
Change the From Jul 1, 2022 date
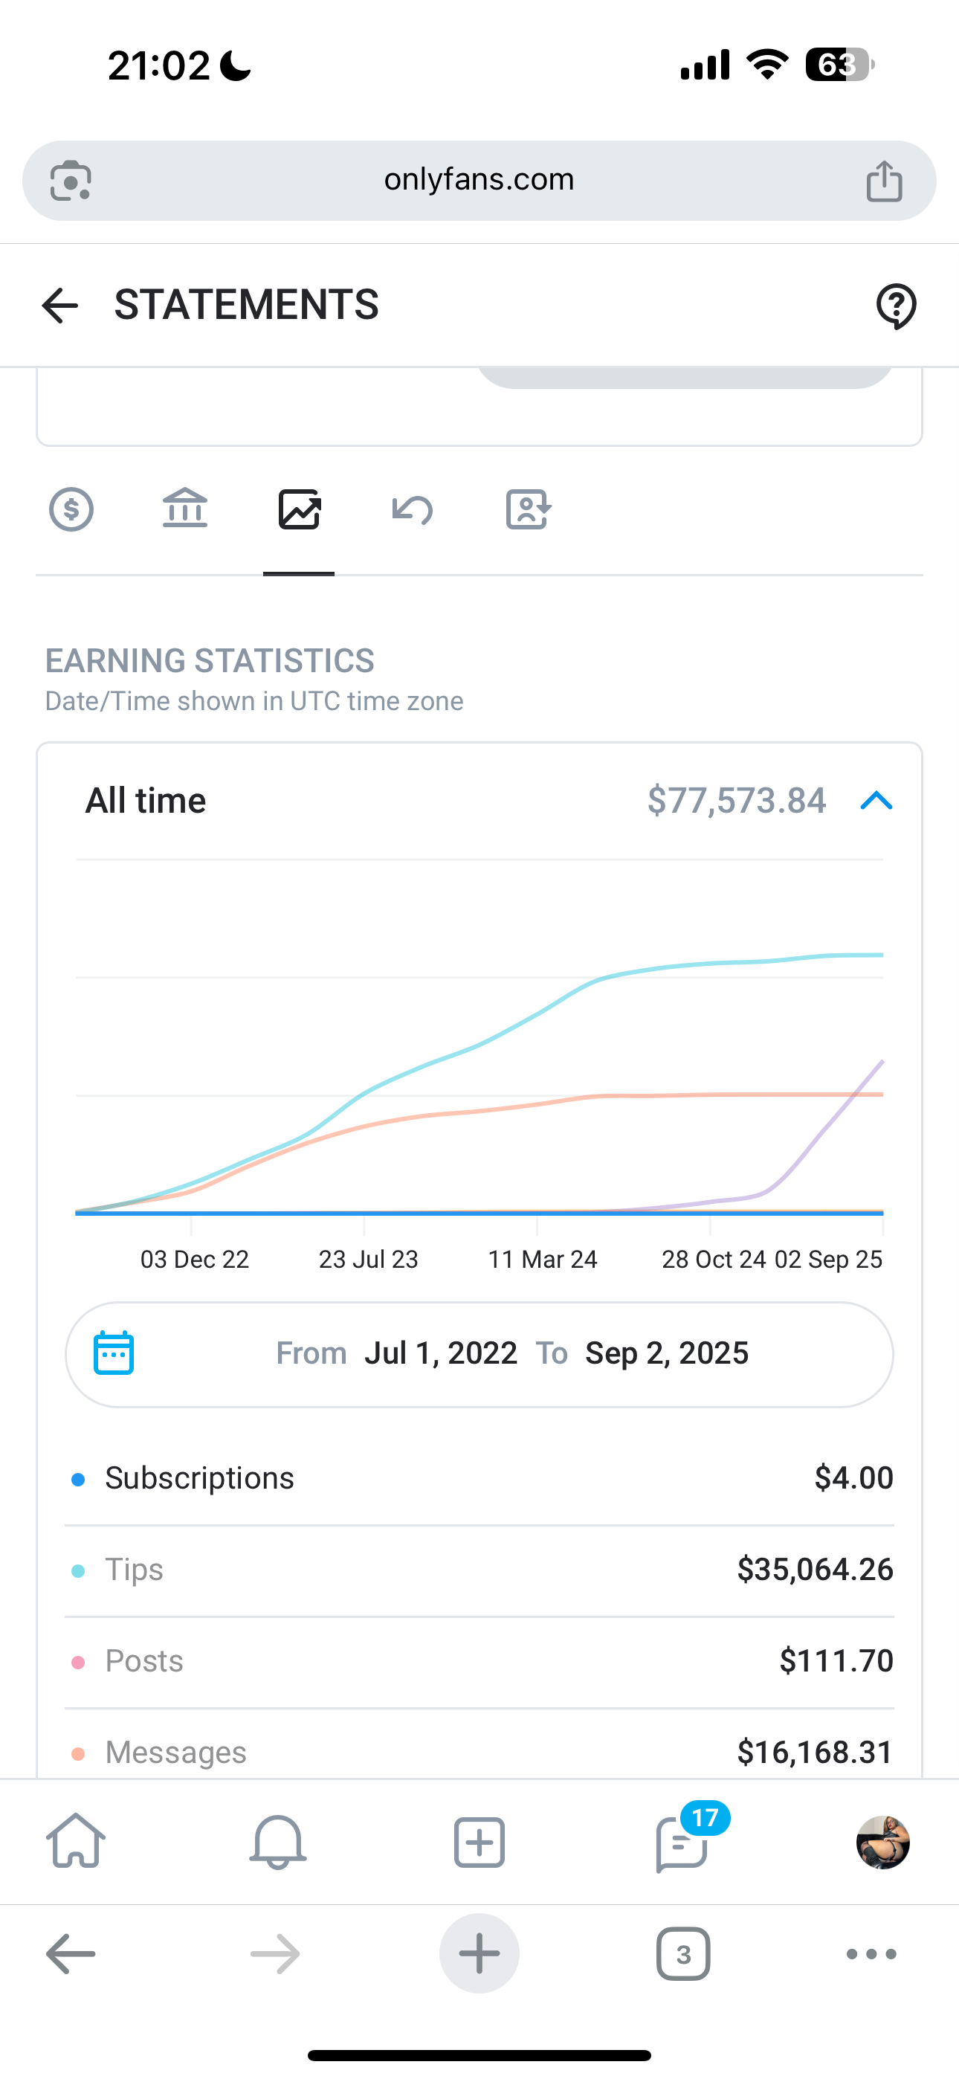click(440, 1353)
